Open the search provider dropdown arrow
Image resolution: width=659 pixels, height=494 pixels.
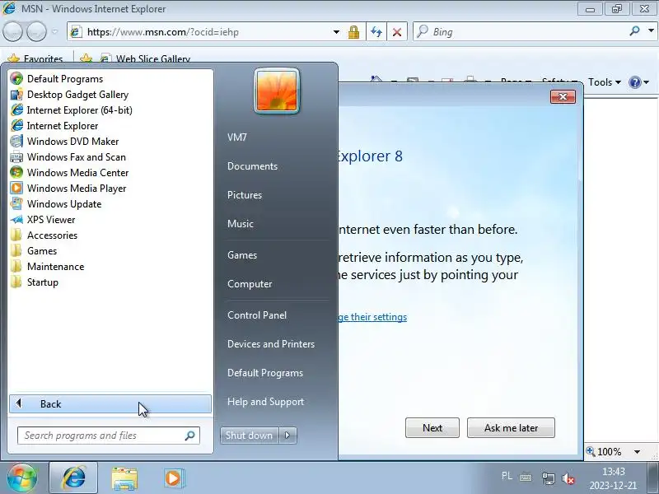(x=651, y=31)
